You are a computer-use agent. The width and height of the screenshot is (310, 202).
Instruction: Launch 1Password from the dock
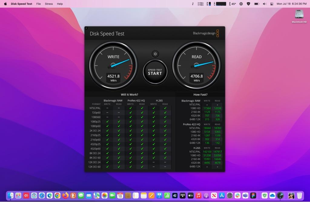tap(34, 196)
